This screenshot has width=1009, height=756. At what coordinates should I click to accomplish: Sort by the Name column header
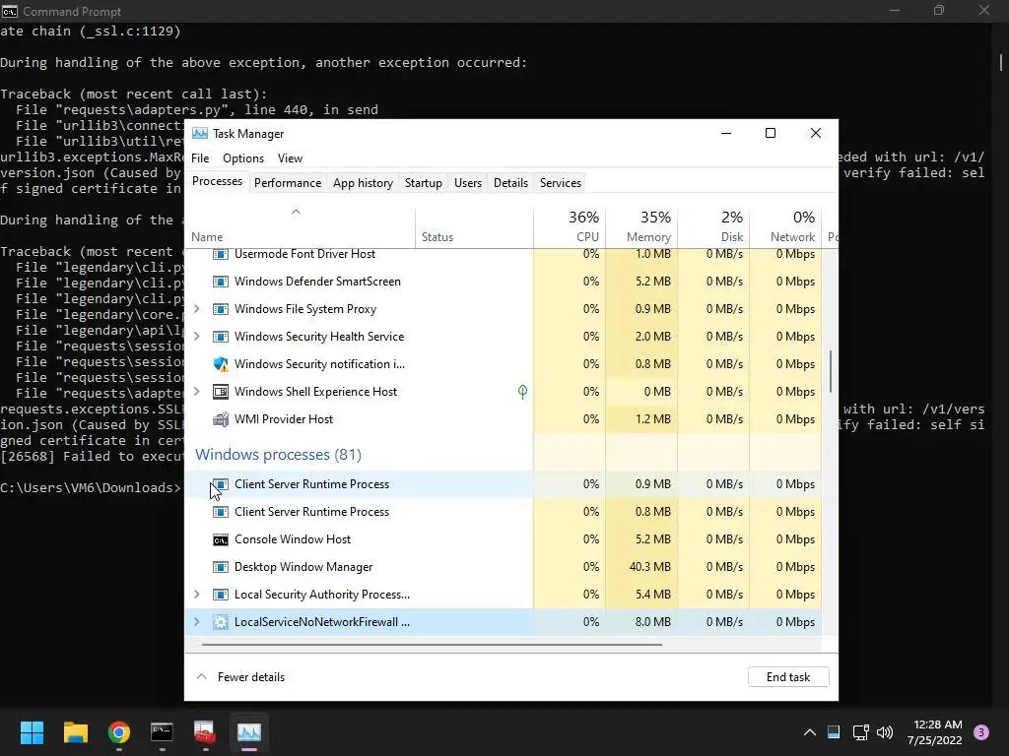300,228
